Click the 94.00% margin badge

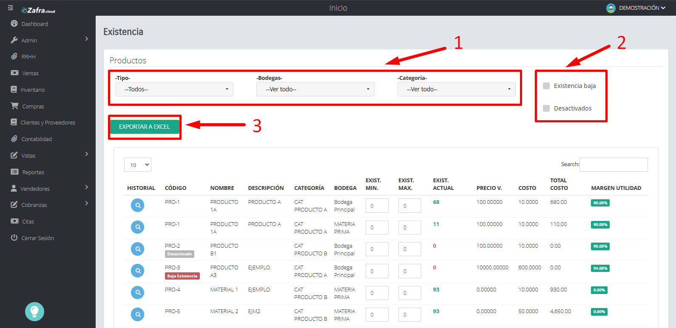coord(600,268)
